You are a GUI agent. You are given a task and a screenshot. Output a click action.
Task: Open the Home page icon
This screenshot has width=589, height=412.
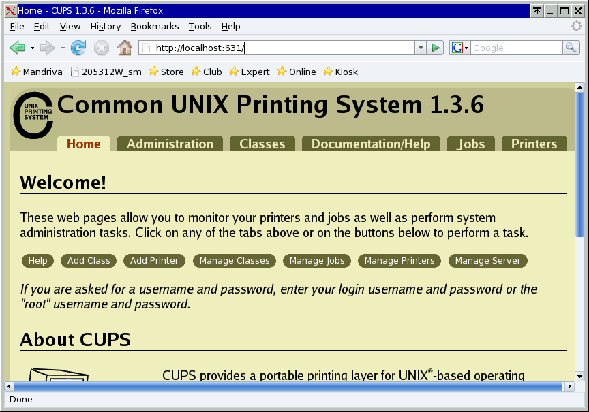[x=124, y=48]
